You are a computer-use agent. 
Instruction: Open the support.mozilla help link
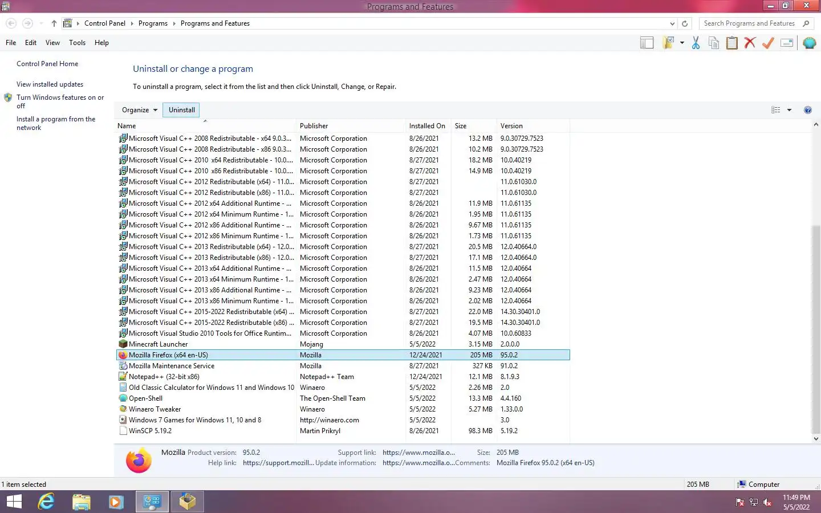[x=278, y=463]
